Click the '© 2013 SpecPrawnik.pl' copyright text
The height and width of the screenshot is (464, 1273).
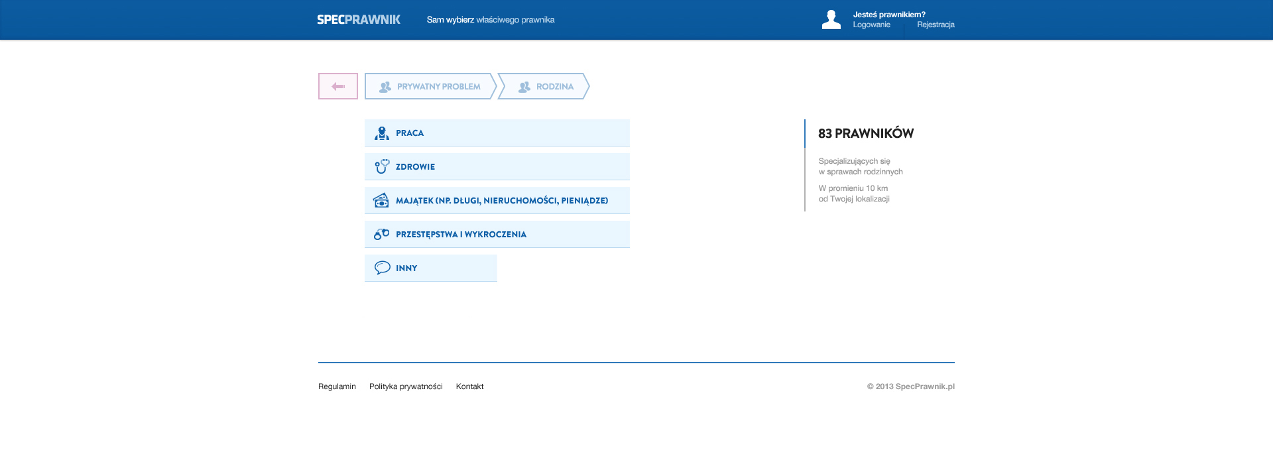pos(911,386)
